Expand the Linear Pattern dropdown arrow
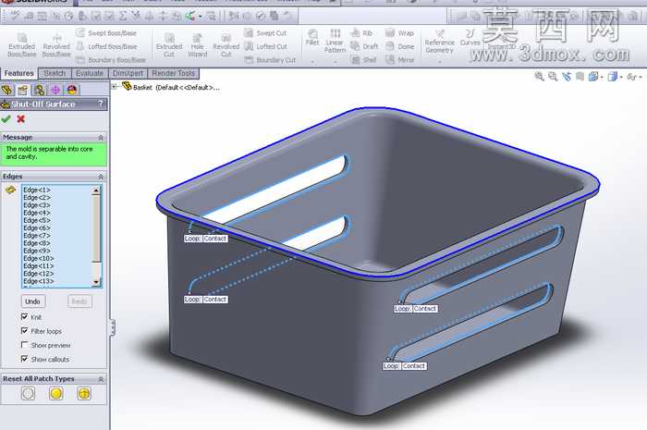 [x=335, y=62]
